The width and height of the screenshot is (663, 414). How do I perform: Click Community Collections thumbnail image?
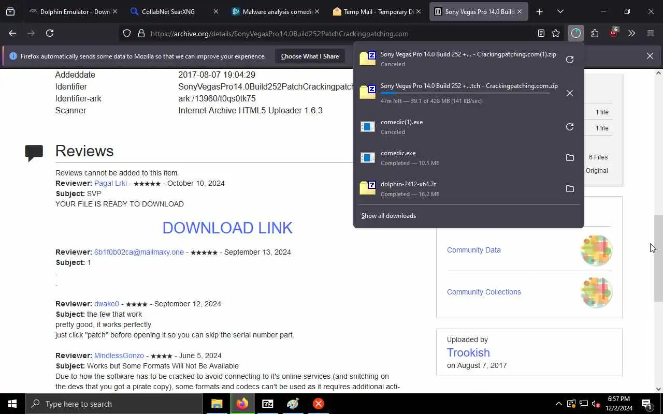click(596, 292)
